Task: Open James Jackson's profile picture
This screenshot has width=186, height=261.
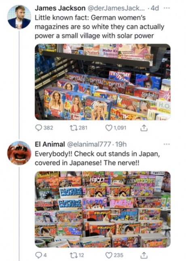Action: coord(19,17)
